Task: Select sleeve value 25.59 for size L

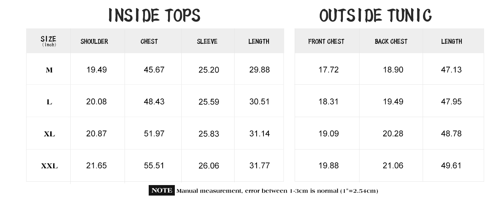Action: point(209,102)
